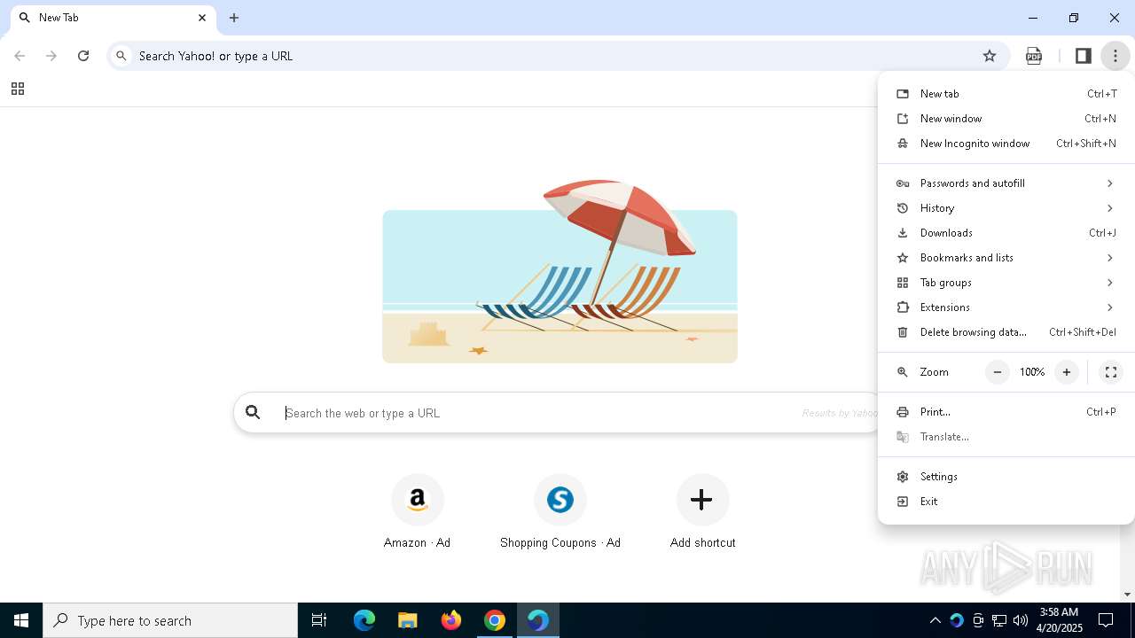Click the 100% zoom level value

[x=1032, y=372]
